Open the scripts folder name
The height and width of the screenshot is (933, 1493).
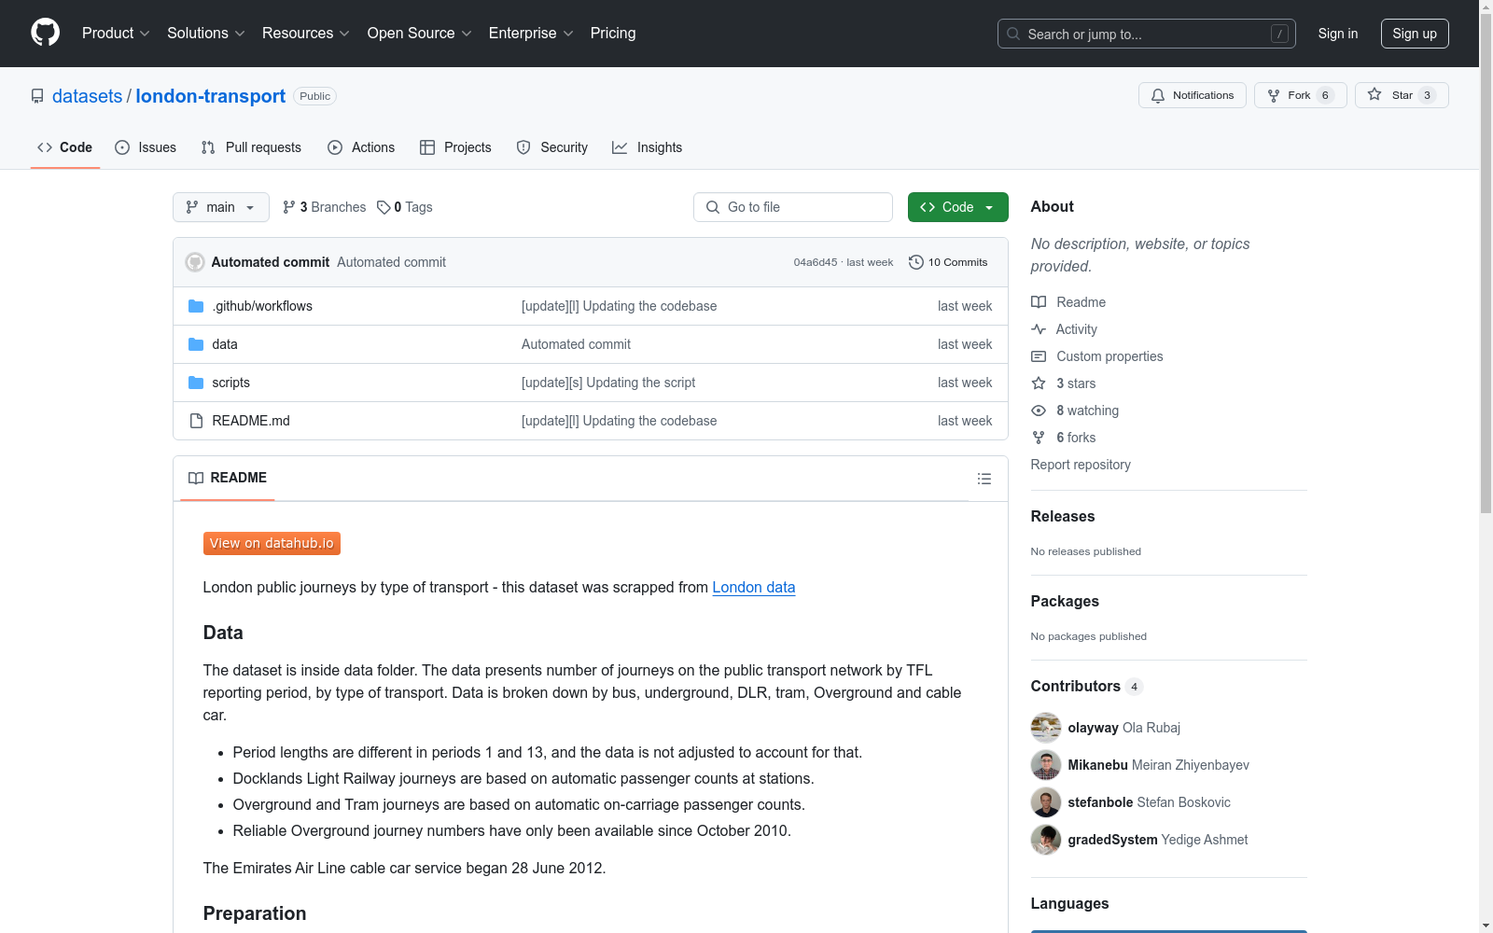(x=230, y=383)
